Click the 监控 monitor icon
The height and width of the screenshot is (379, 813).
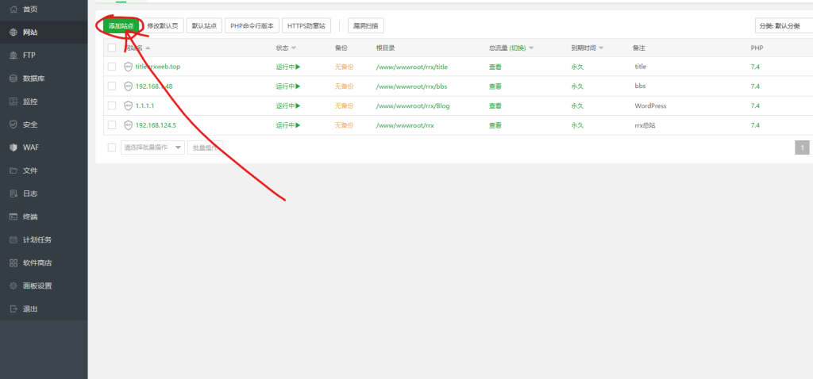point(13,101)
